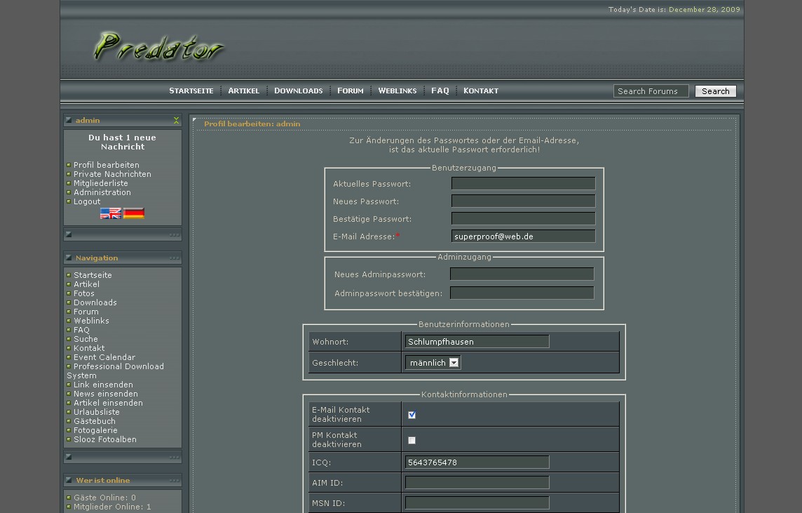Focus the Aktuelles Passwort field
The height and width of the screenshot is (513, 802).
click(x=523, y=184)
